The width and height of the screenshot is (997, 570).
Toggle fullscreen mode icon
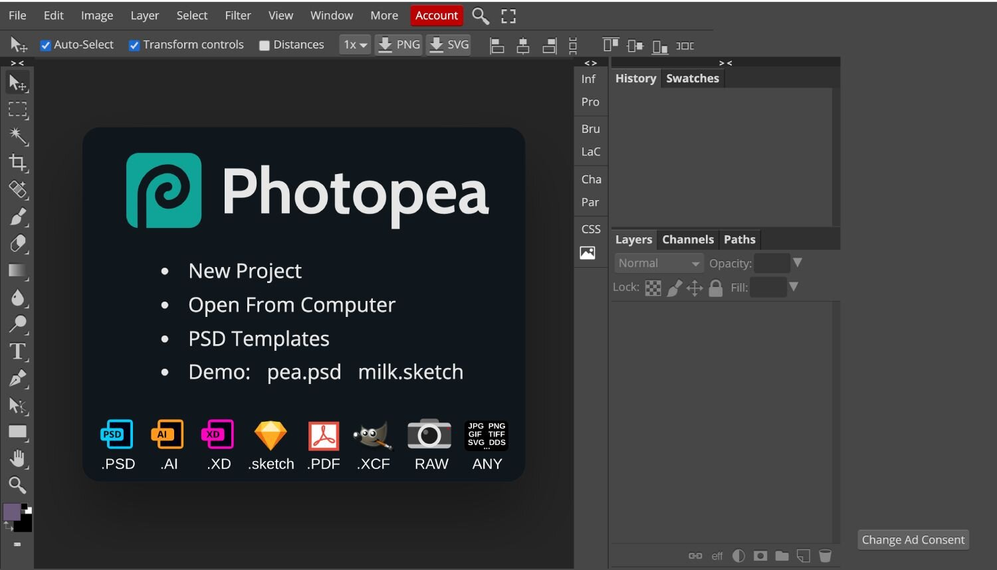(508, 16)
